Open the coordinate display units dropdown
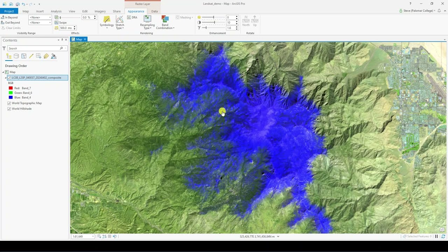Image resolution: width=448 pixels, height=252 pixels. (278, 237)
